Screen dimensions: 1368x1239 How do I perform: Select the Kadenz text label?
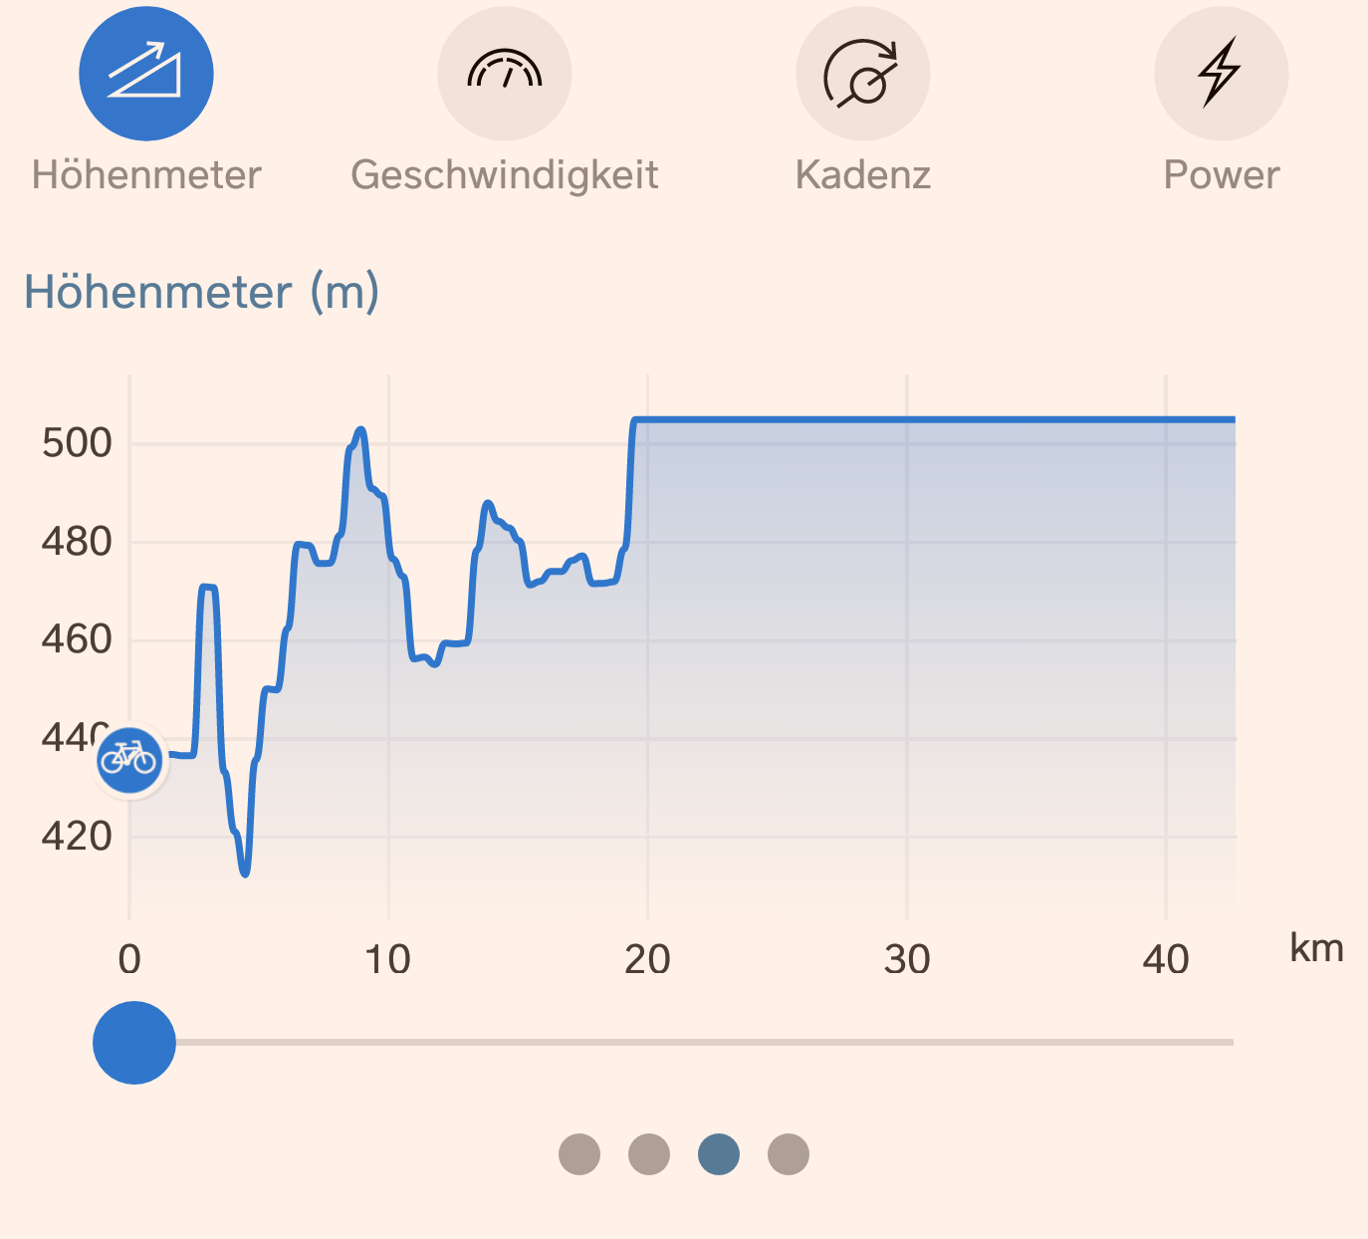coord(863,175)
